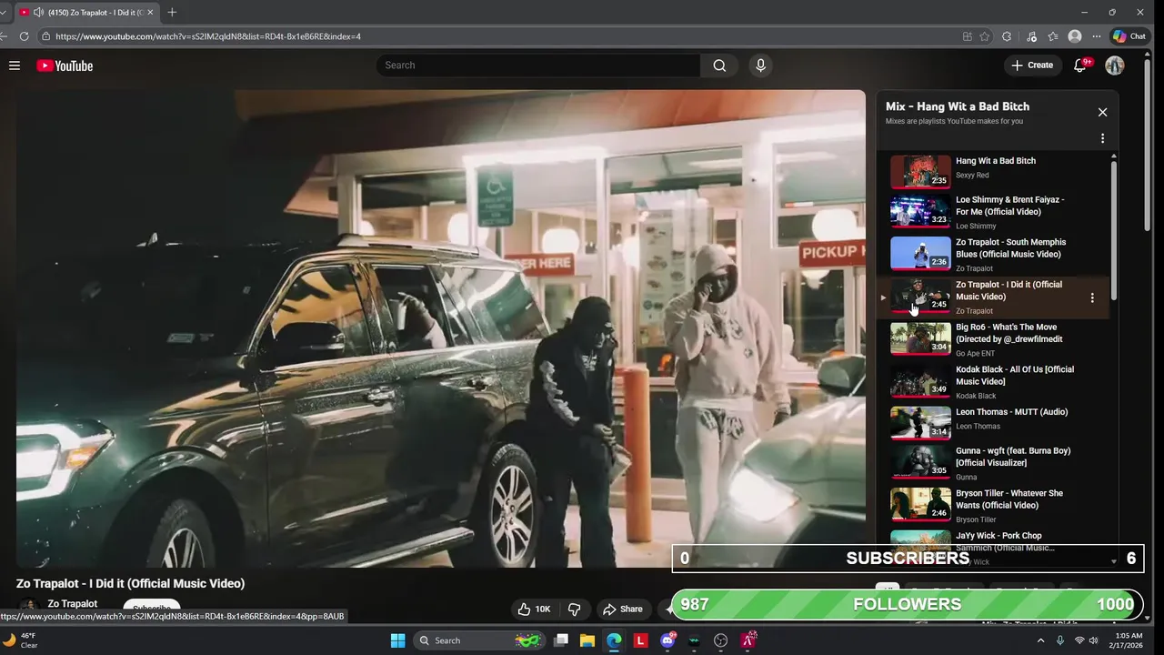Open the Zo Trapalot channel link

72,603
